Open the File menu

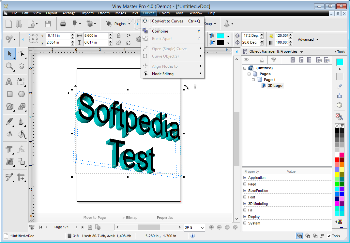click(x=14, y=13)
